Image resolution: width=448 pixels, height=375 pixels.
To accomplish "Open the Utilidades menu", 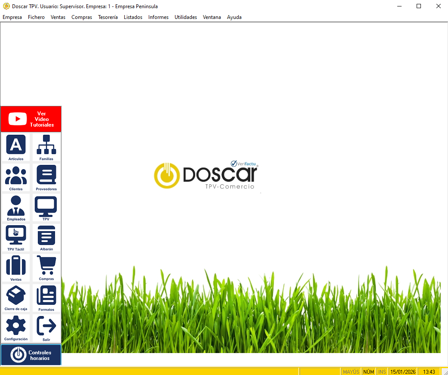I will coord(186,17).
